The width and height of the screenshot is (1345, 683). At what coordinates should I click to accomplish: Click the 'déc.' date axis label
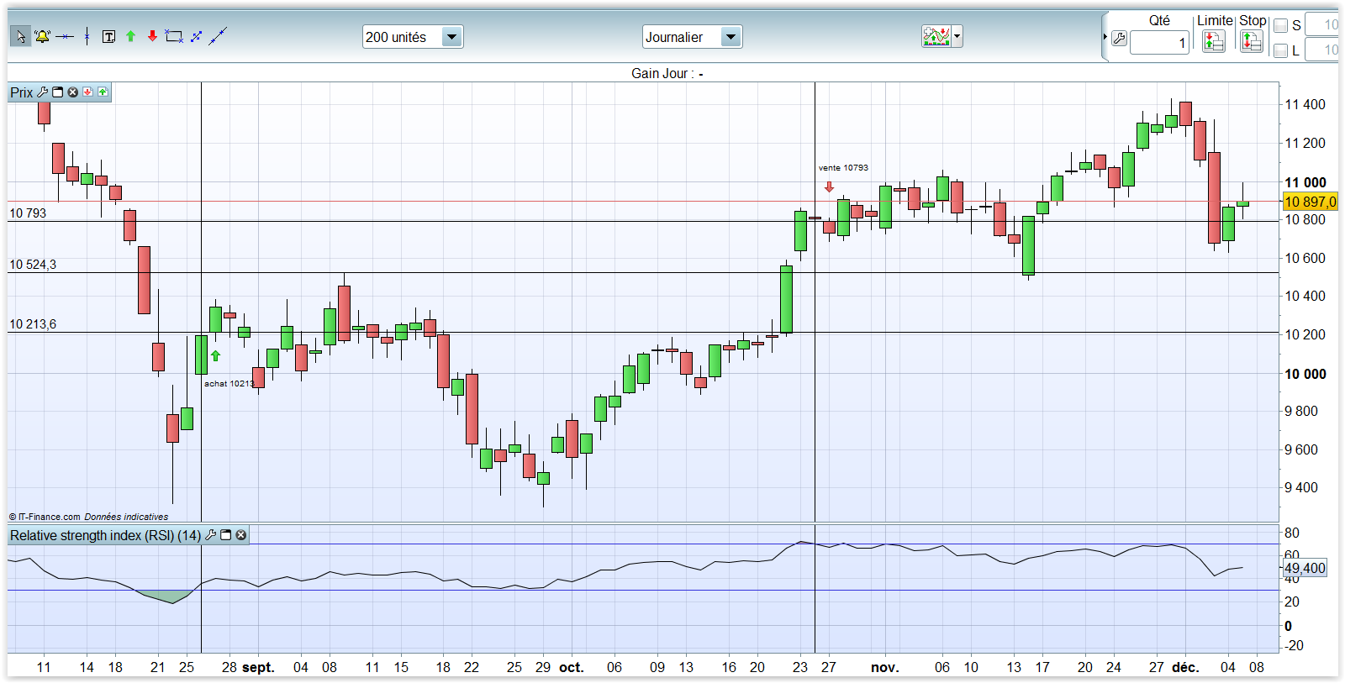point(1185,667)
